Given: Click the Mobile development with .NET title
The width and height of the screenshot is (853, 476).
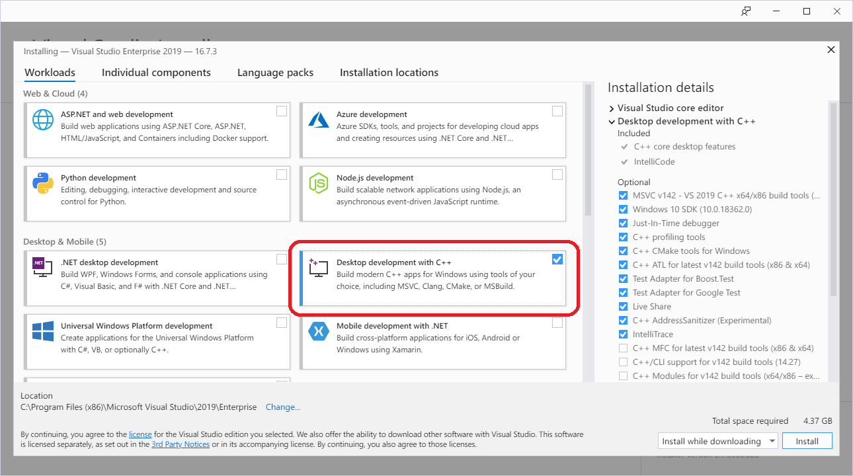Looking at the screenshot, I should click(392, 326).
